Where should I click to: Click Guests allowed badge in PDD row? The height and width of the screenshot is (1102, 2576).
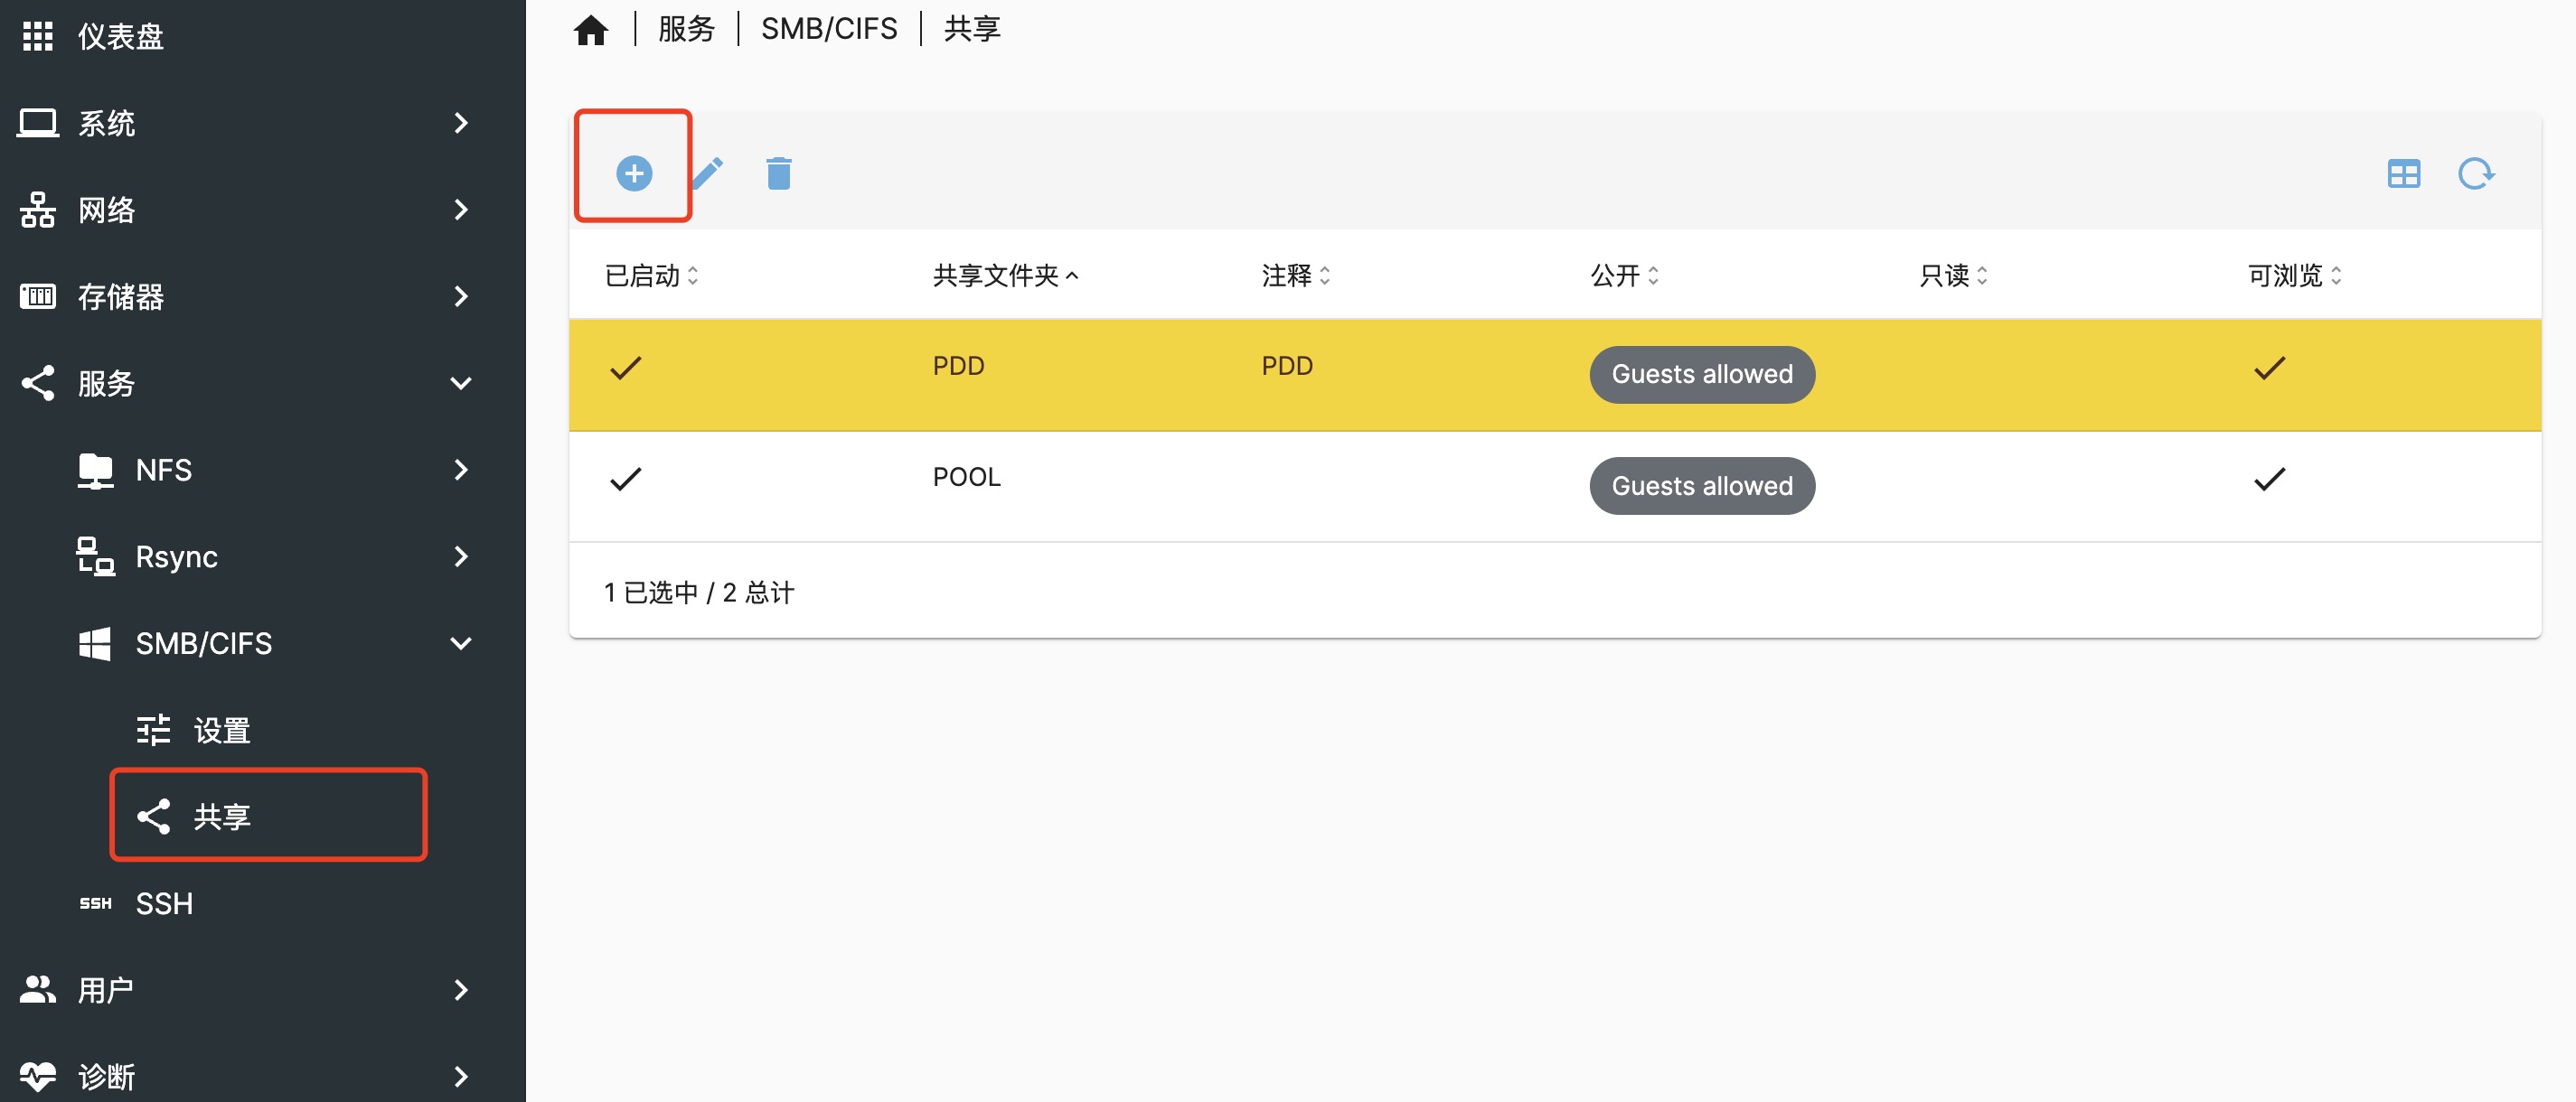pyautogui.click(x=1701, y=375)
